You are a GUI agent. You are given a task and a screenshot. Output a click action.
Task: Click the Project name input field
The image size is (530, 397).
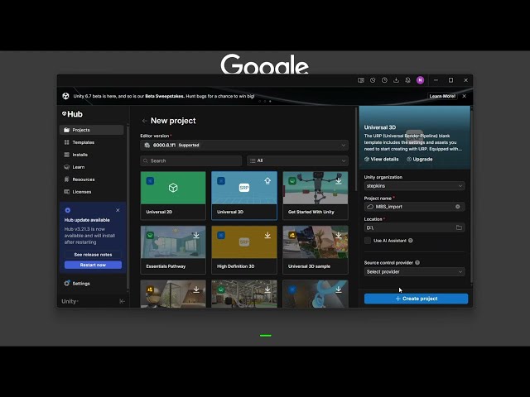point(414,207)
